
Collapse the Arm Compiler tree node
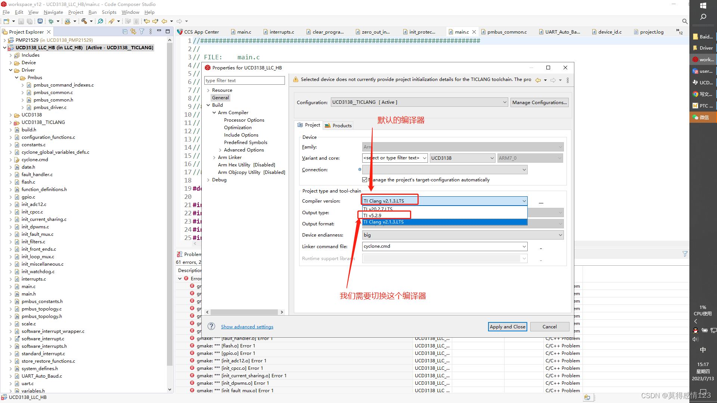(214, 113)
